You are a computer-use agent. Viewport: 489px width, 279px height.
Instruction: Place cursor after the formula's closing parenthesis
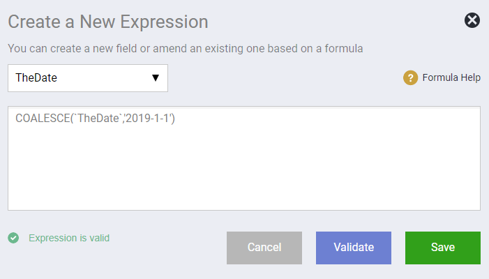pyautogui.click(x=175, y=119)
